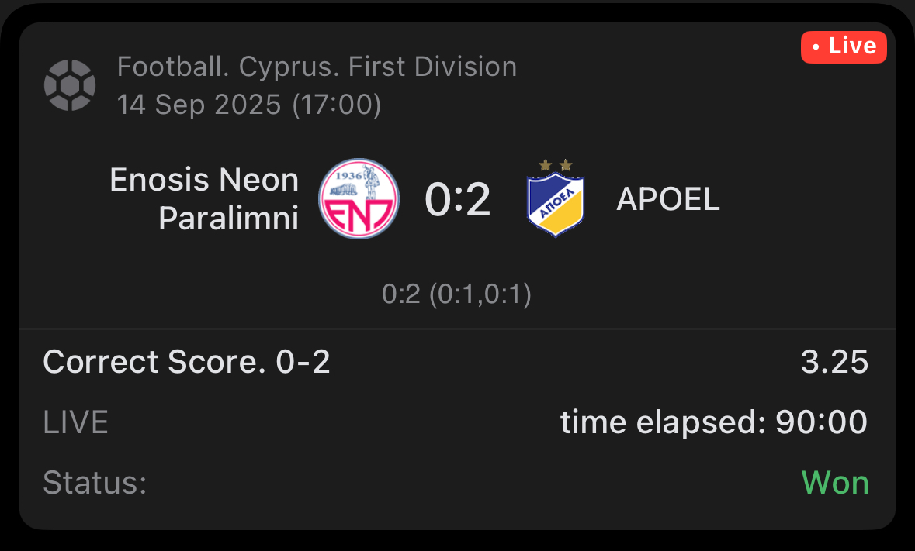Click the time elapsed 90:00 text
Screen dimensions: 915x551
[713, 422]
